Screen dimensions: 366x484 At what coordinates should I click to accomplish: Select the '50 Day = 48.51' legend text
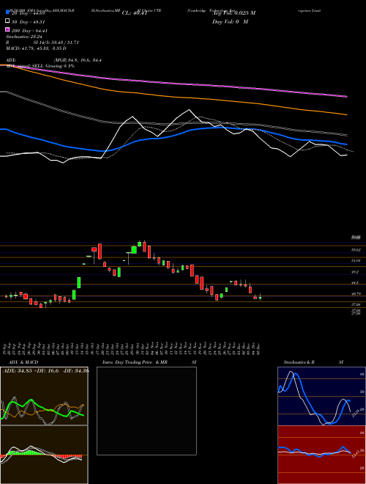tap(29, 22)
